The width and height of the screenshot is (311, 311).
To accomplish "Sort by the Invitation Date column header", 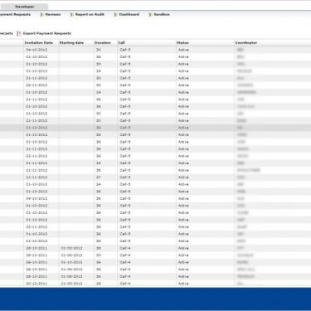I will [39, 43].
